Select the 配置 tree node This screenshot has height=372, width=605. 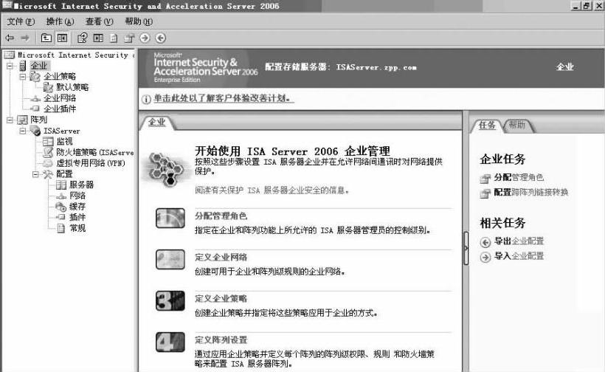click(64, 174)
